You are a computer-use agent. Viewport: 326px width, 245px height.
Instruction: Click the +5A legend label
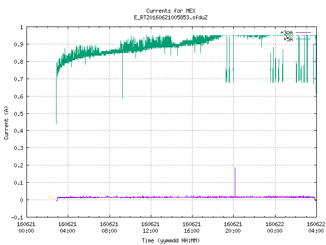point(288,39)
